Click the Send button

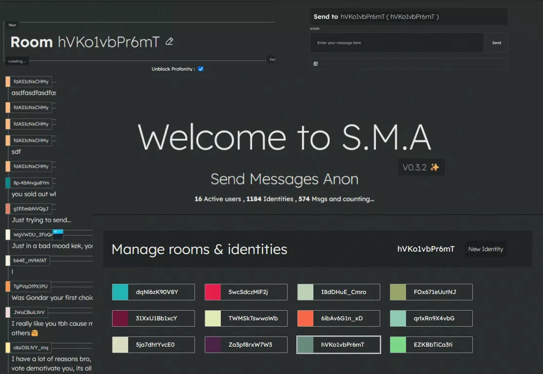pyautogui.click(x=496, y=43)
